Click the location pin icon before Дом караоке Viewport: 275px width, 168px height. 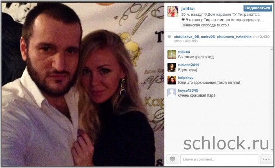[x=205, y=15]
